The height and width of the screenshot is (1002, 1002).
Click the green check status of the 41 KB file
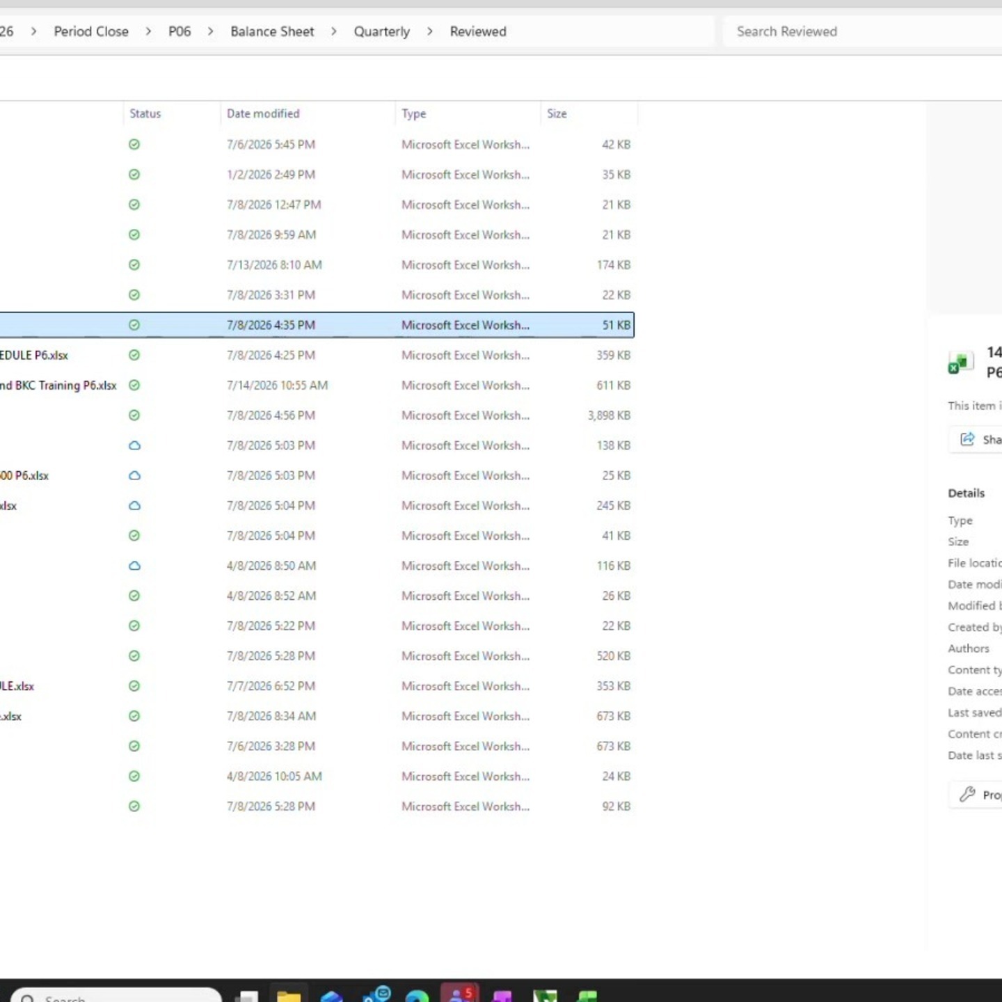(x=134, y=536)
